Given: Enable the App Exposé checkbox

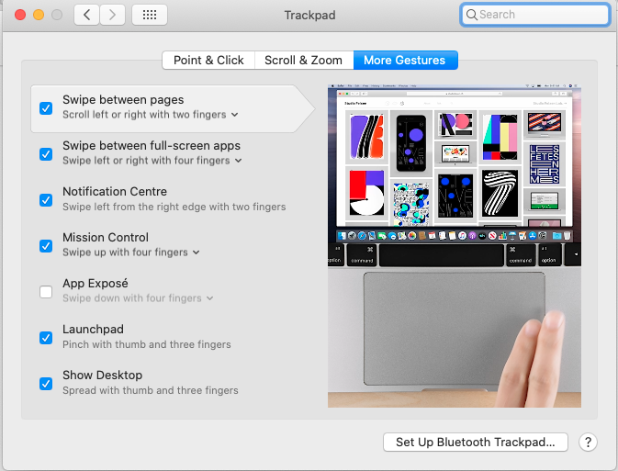Looking at the screenshot, I should coord(46,292).
